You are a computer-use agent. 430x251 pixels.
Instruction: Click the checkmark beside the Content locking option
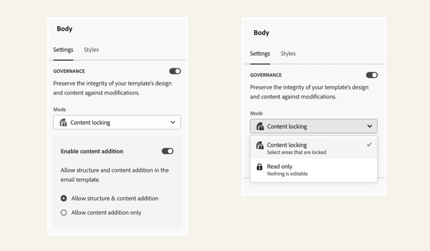click(369, 145)
